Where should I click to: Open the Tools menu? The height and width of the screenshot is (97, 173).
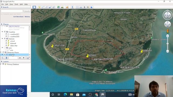click(16, 4)
